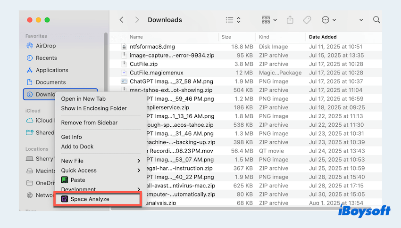Click the CutFile.zip archive icon
401x228 pixels.
coord(124,64)
